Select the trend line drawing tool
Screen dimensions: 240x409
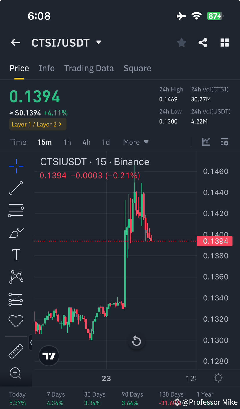(x=16, y=188)
